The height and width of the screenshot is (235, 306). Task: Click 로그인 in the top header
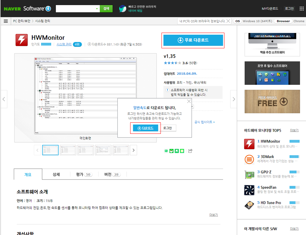(289, 8)
